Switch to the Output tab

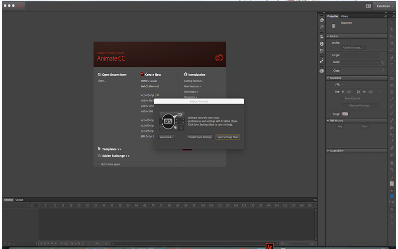pos(19,200)
